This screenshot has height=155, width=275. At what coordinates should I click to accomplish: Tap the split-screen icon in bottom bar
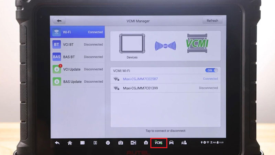(95, 143)
